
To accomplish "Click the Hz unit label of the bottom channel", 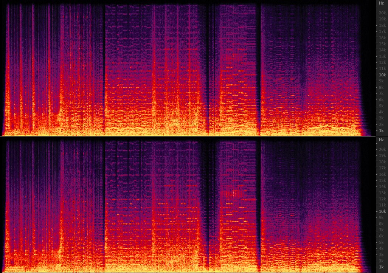I will 381,140.
